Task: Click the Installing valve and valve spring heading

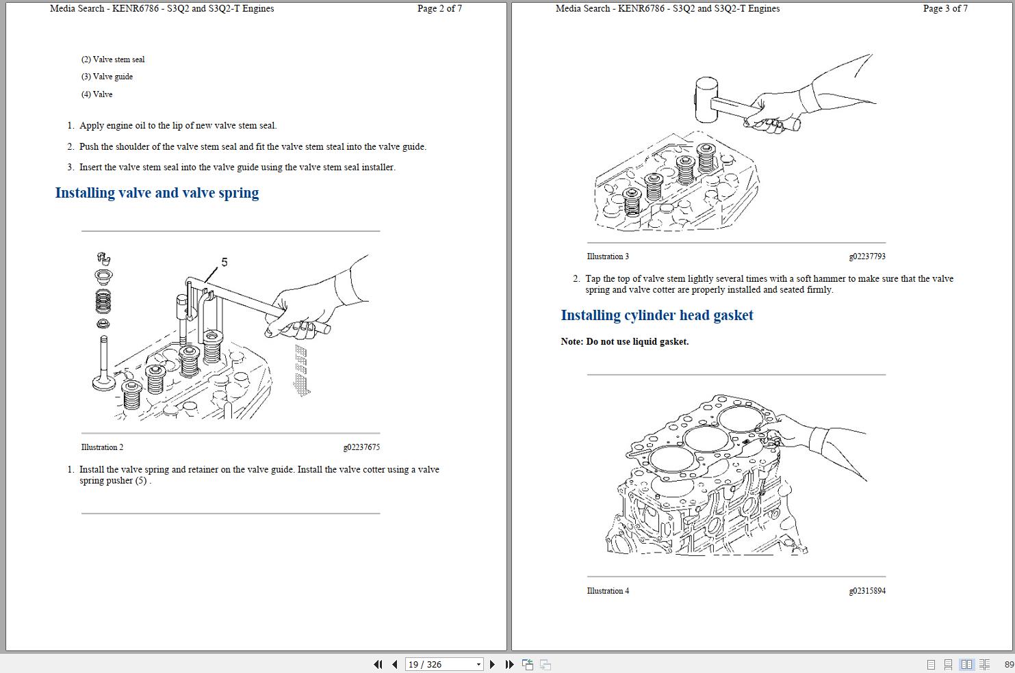Action: click(157, 193)
